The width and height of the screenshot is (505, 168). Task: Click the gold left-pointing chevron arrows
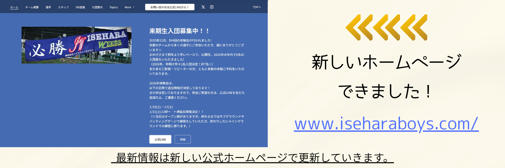click(x=386, y=28)
